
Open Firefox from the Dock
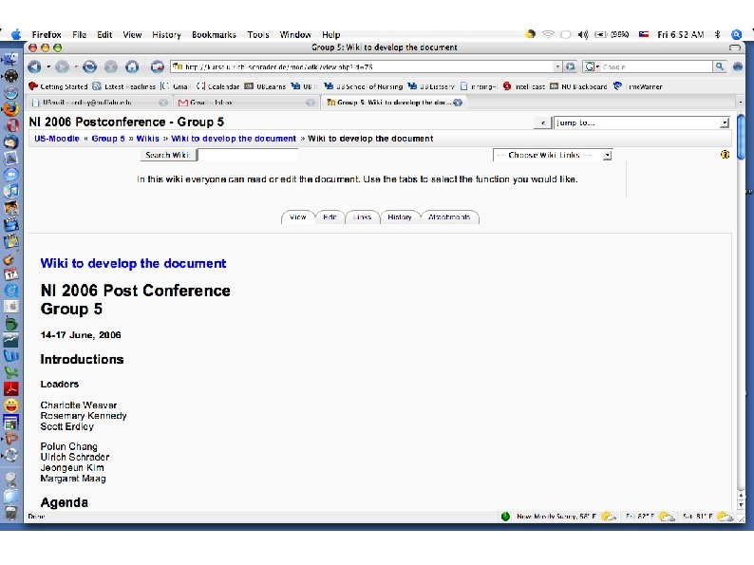(11, 108)
